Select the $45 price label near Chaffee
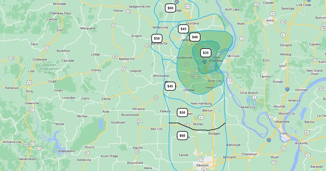 pos(170,86)
